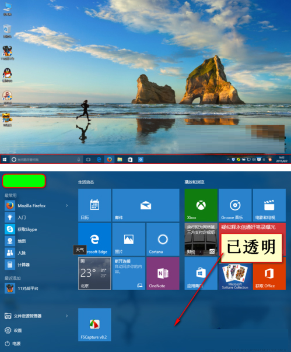
Task: Open the taskbar clock and date
Action: 282,160
